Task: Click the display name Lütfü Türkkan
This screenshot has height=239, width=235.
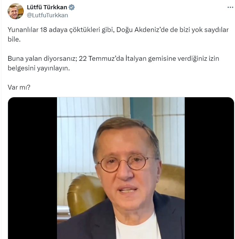Action: [47, 7]
